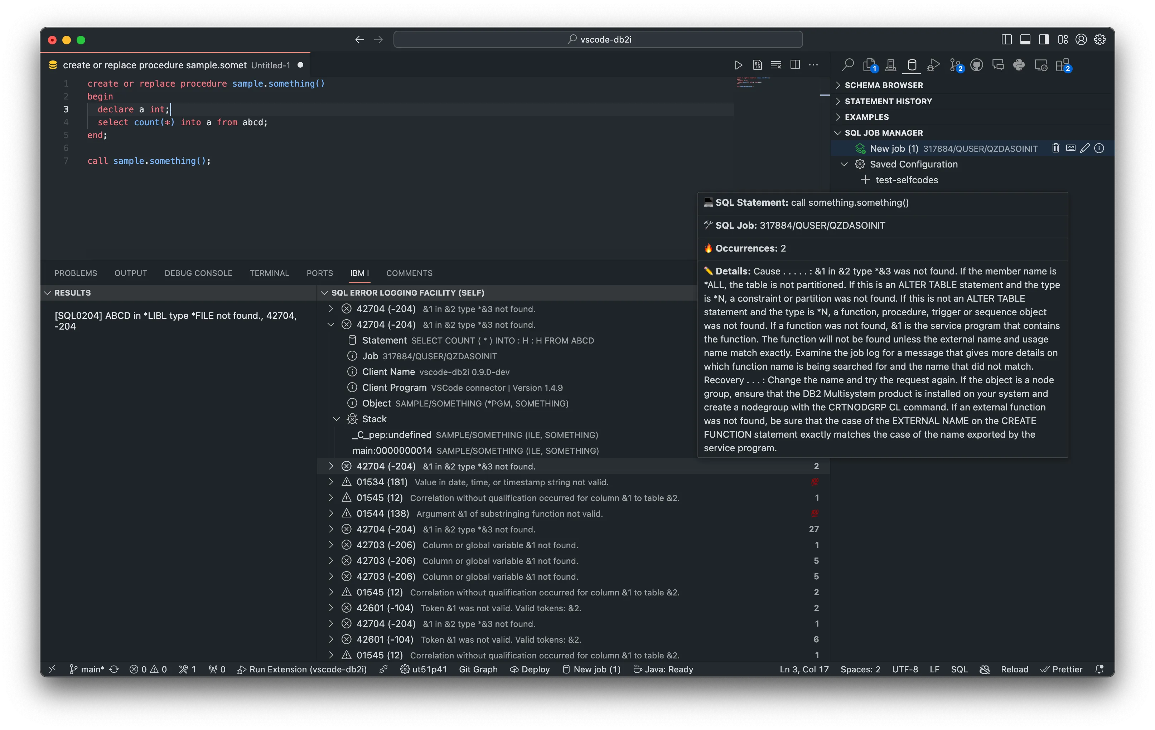
Task: Open the Explorer files icon with badge 1
Action: (x=870, y=65)
